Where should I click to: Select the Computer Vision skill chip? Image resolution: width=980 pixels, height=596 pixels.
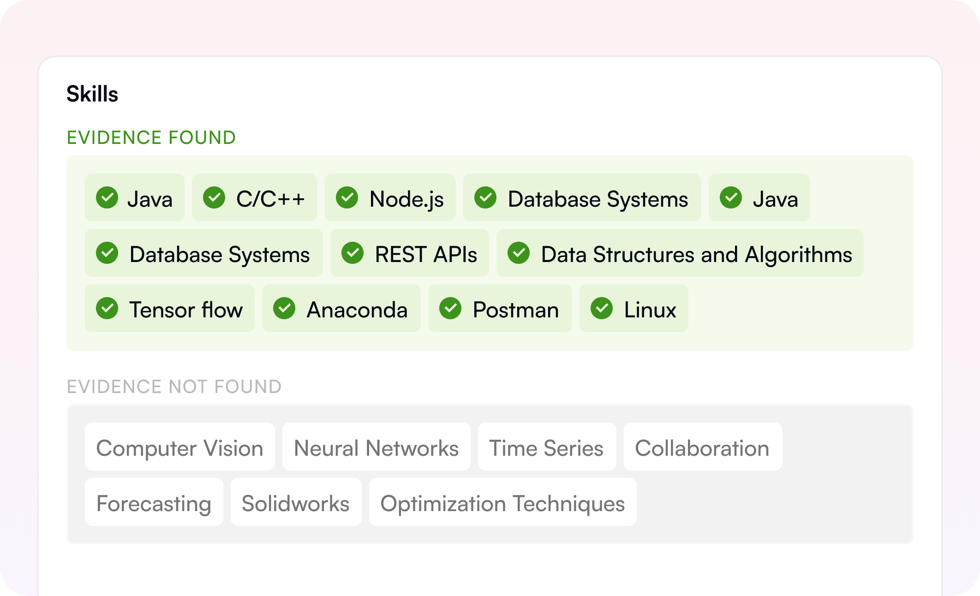tap(179, 447)
